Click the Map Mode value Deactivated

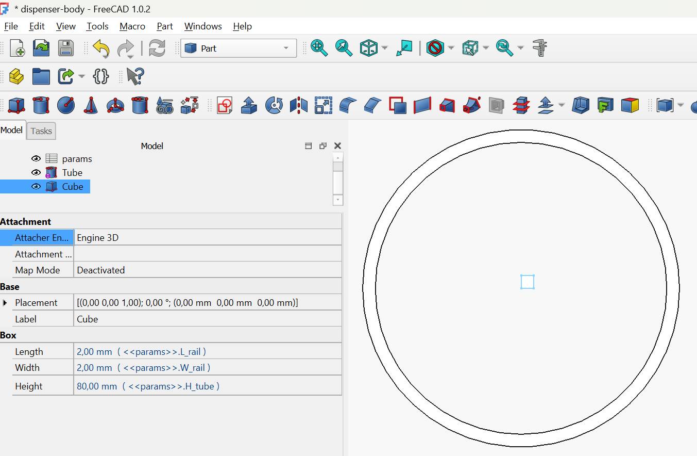pyautogui.click(x=208, y=270)
